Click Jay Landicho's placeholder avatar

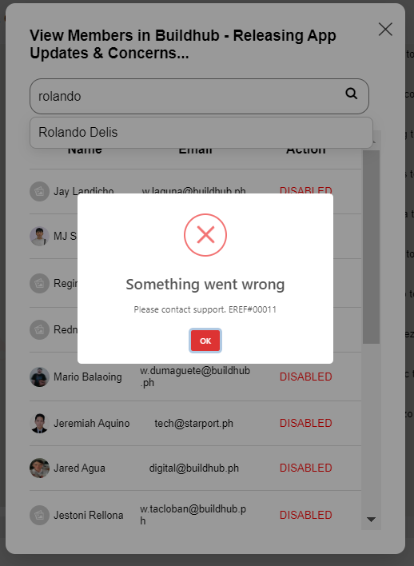pos(39,191)
